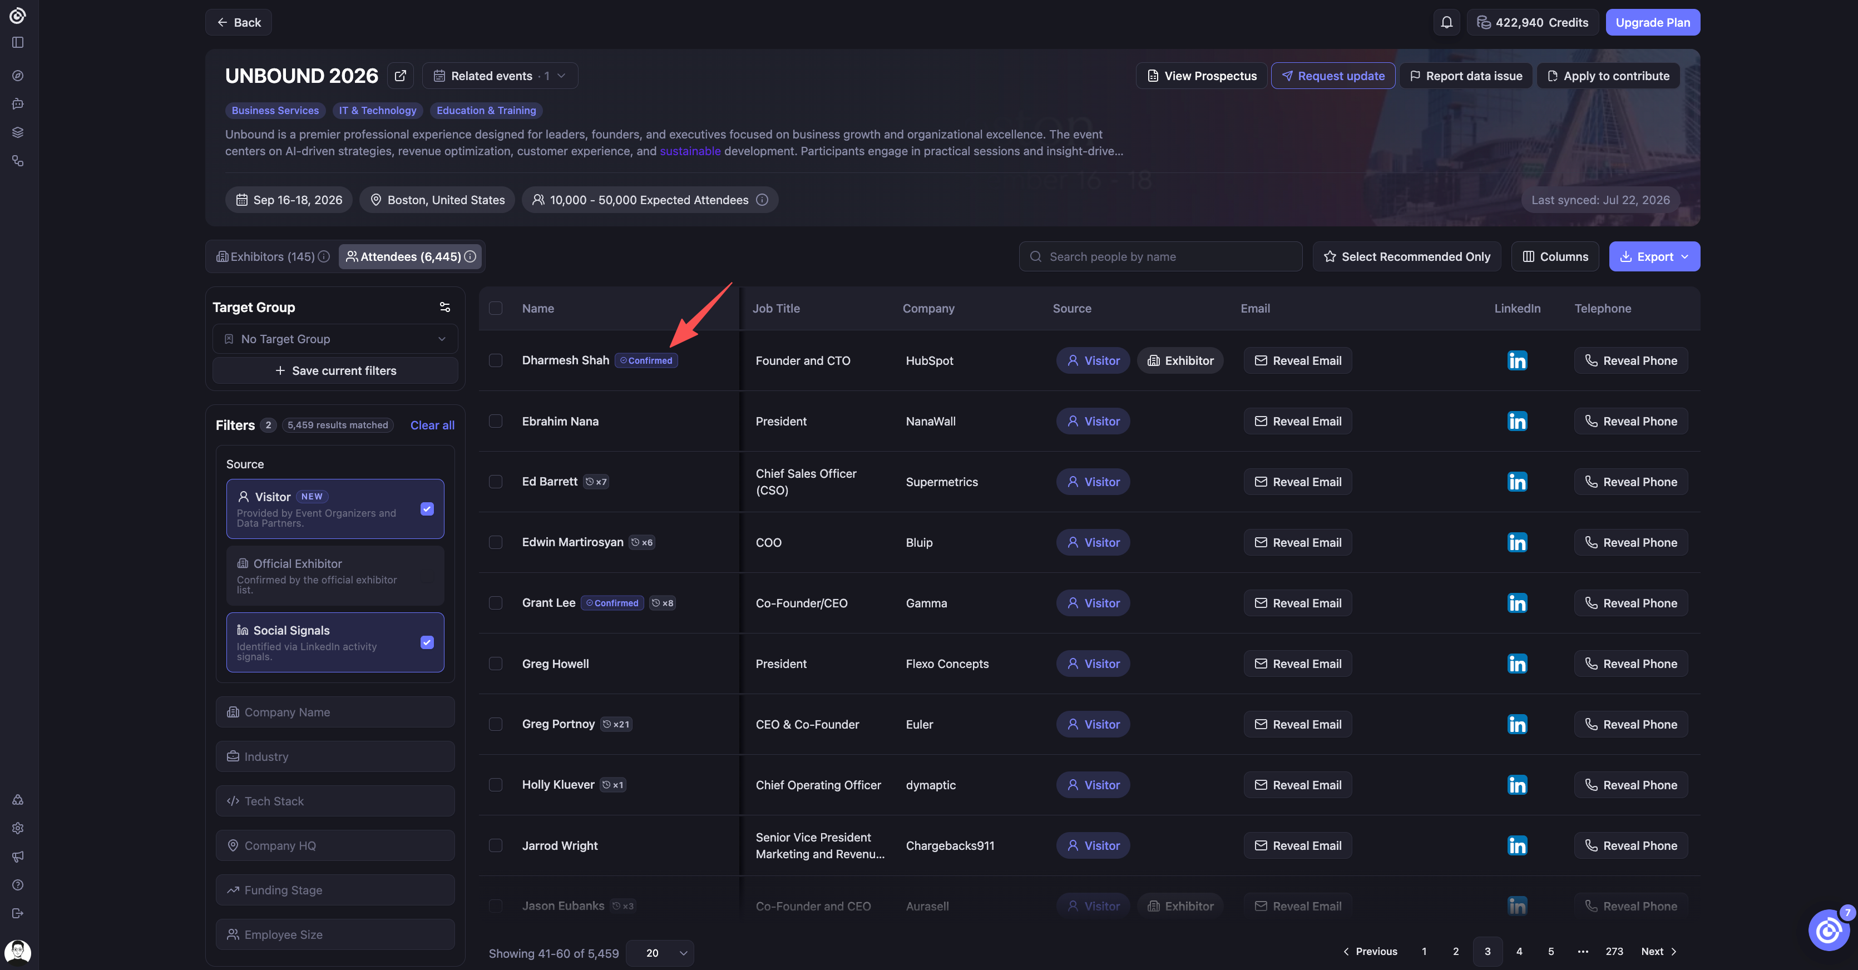This screenshot has height=970, width=1858.
Task: Expand the Tech Stack filter
Action: click(x=335, y=801)
